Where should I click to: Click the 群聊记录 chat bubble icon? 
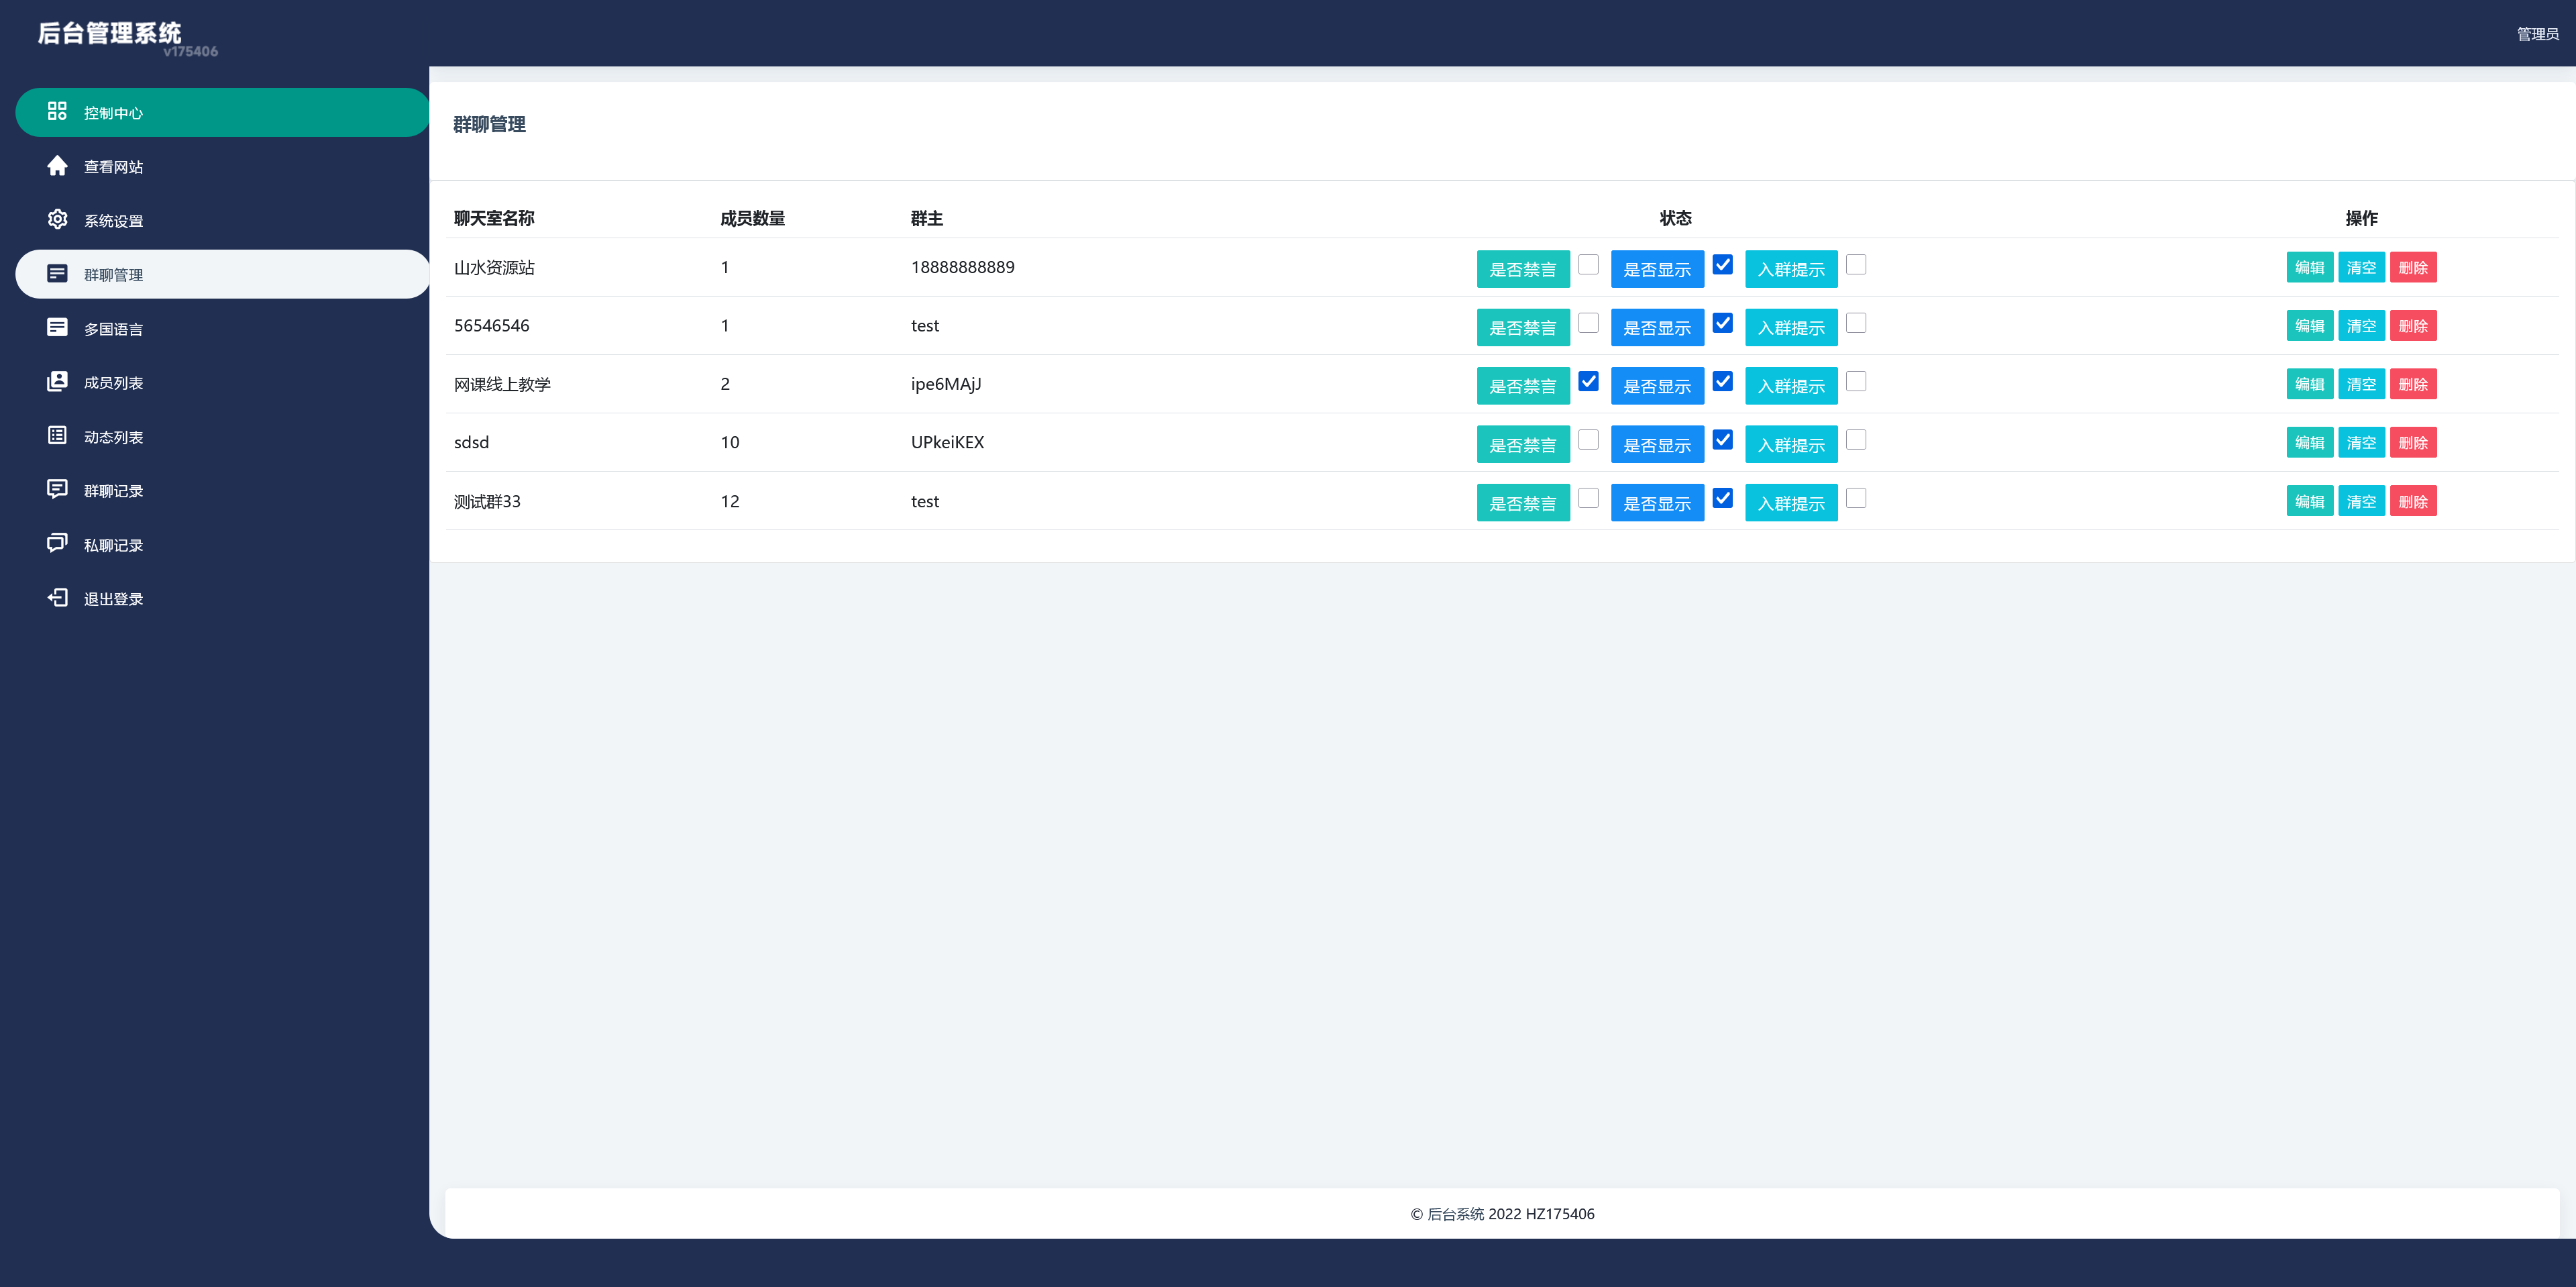tap(57, 490)
